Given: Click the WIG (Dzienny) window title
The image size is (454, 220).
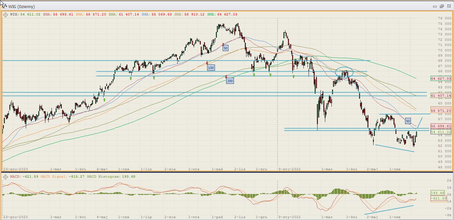Looking at the screenshot, I should tap(22, 6).
